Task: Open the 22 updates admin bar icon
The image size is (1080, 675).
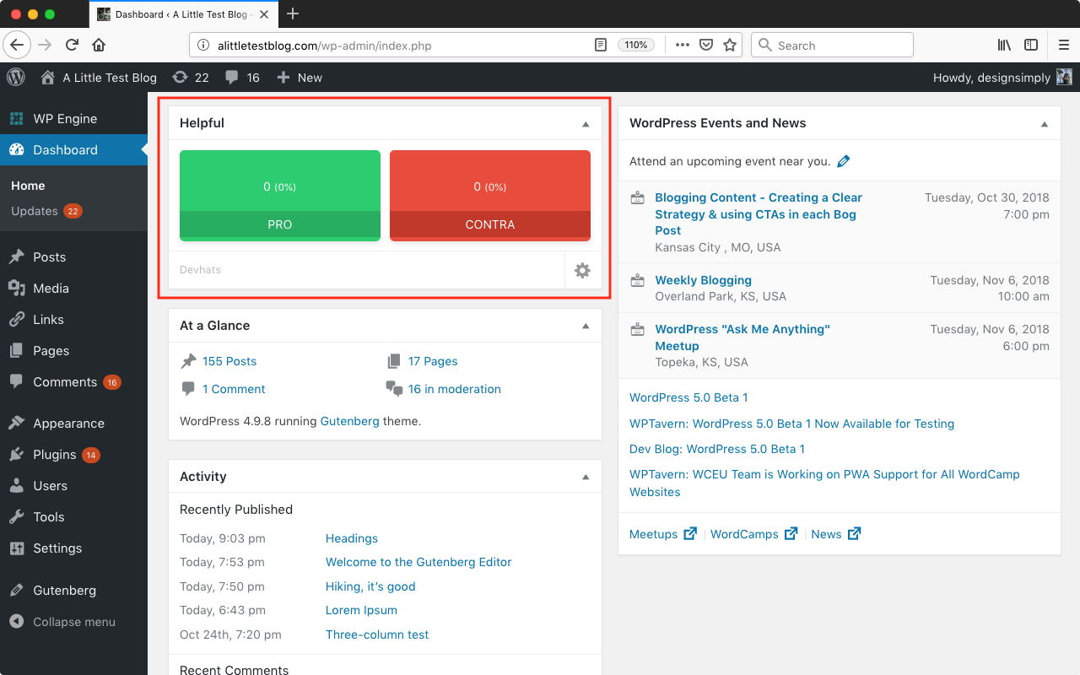Action: click(x=190, y=77)
